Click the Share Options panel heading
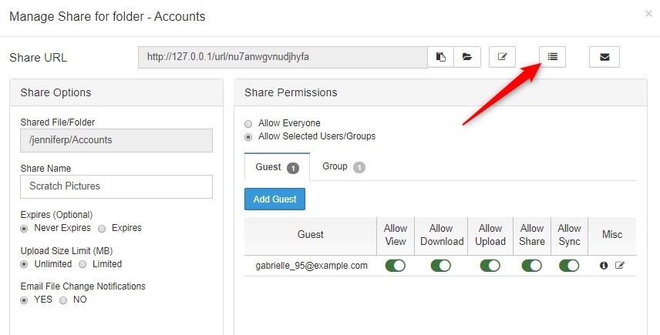Screen dimensions: 660x335 pyautogui.click(x=56, y=92)
